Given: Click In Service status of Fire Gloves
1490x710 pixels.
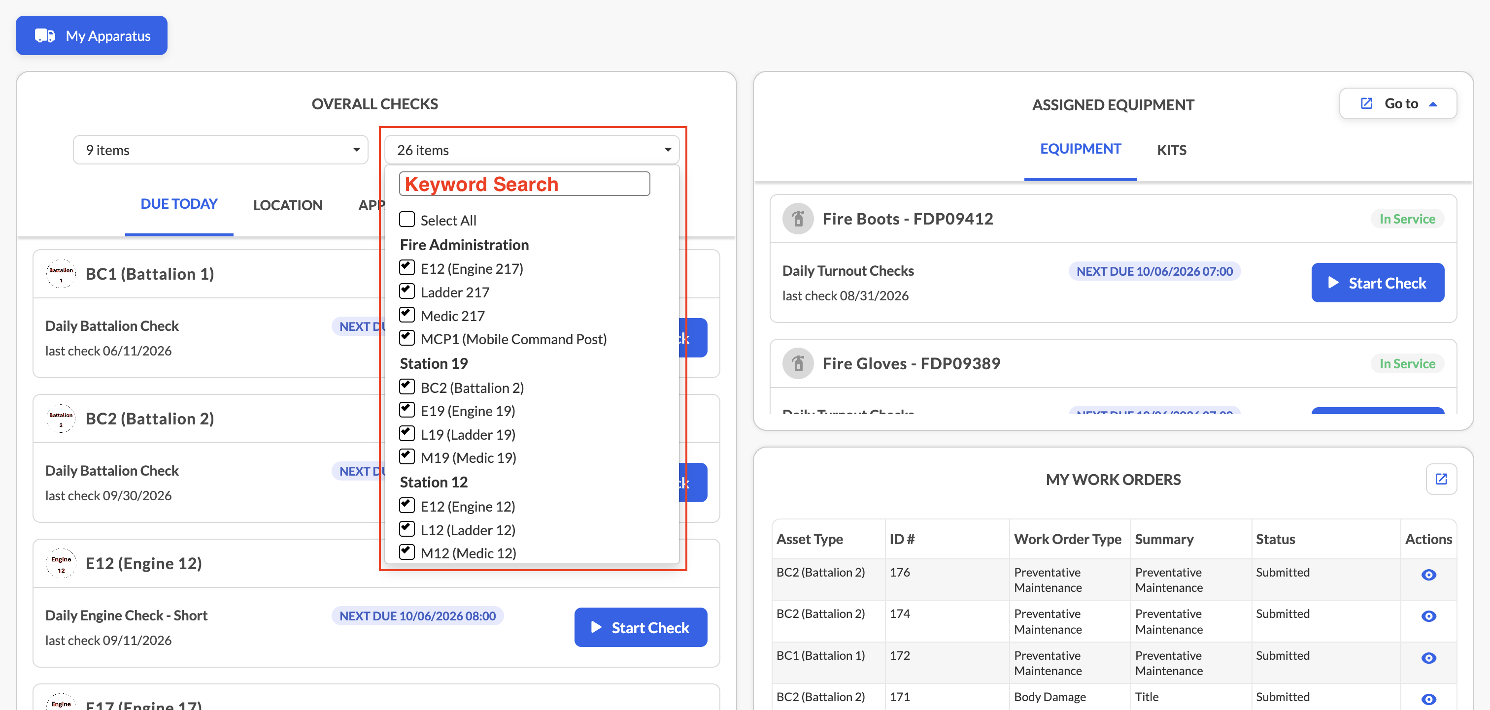Looking at the screenshot, I should [1407, 364].
